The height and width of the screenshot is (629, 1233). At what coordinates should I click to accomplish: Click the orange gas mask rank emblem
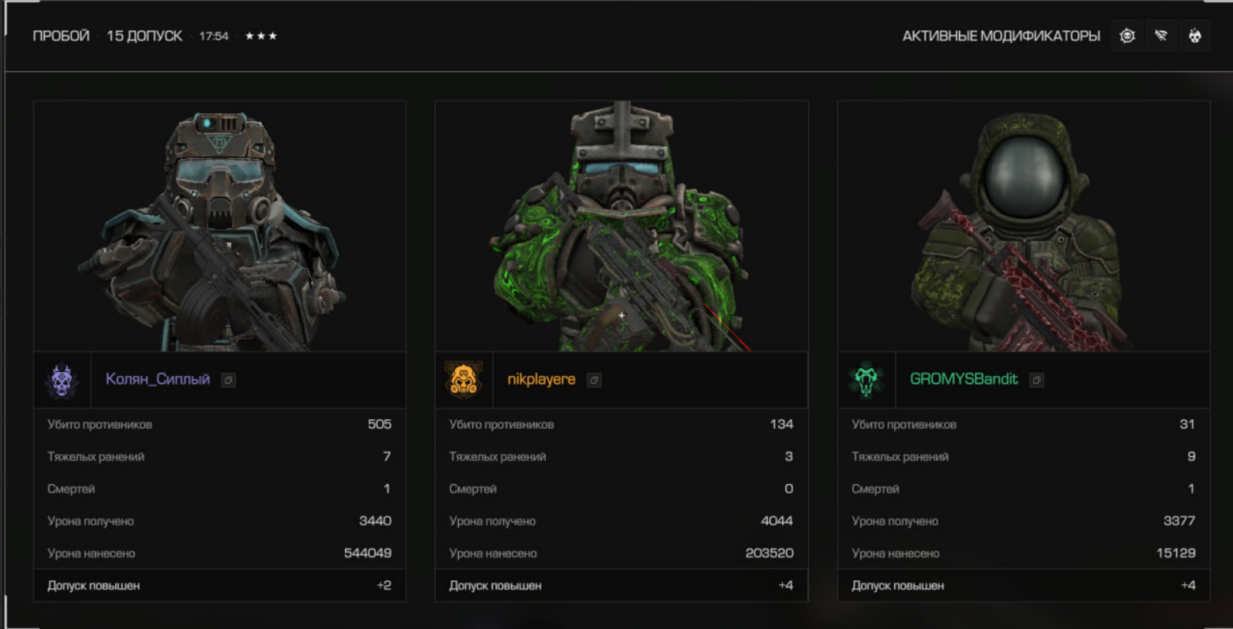click(463, 380)
